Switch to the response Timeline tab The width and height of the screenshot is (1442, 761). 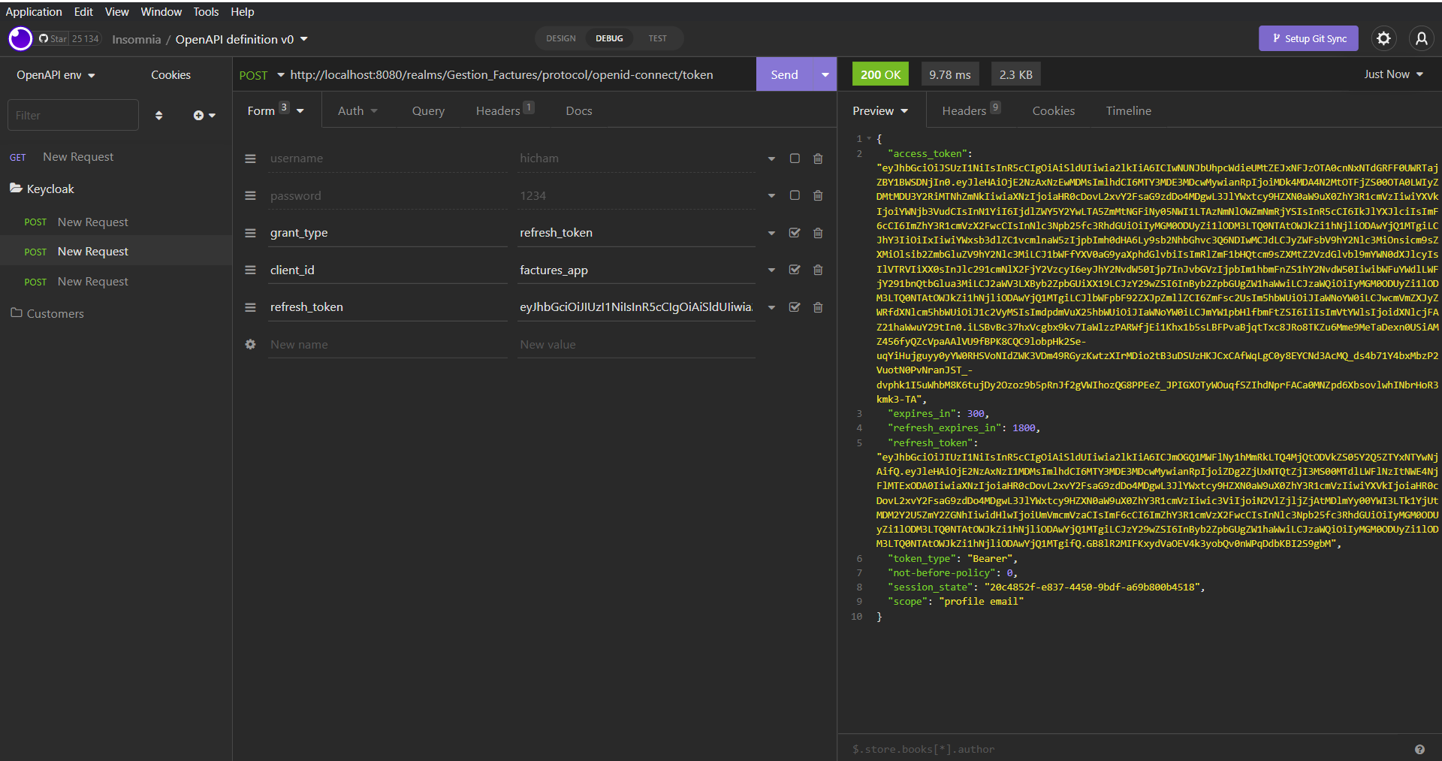[1128, 110]
